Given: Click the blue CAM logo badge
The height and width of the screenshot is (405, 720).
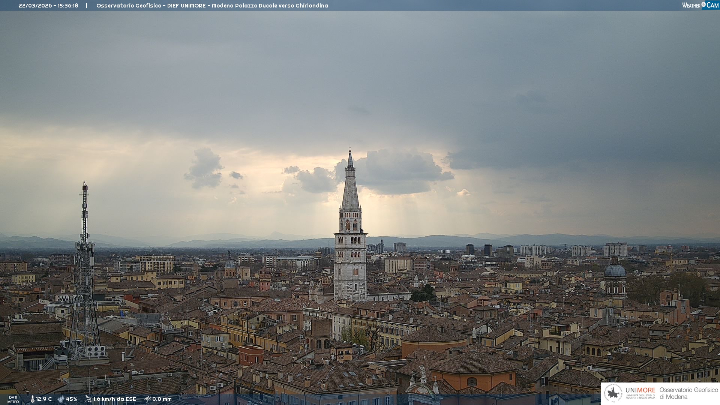Looking at the screenshot, I should [x=712, y=5].
